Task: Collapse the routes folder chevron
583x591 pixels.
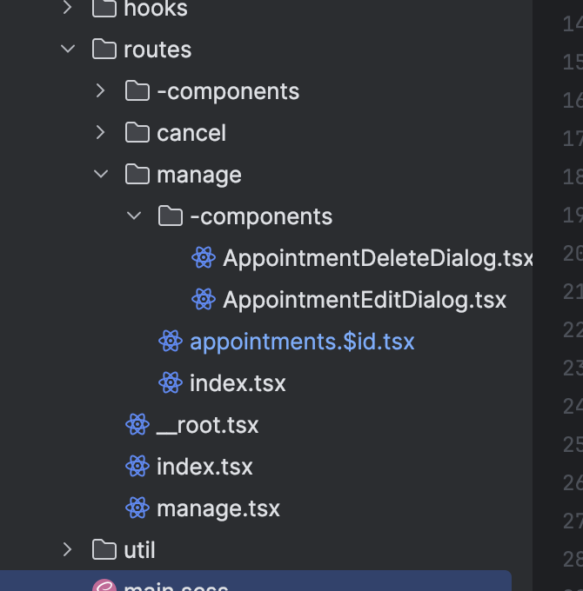Action: [68, 49]
